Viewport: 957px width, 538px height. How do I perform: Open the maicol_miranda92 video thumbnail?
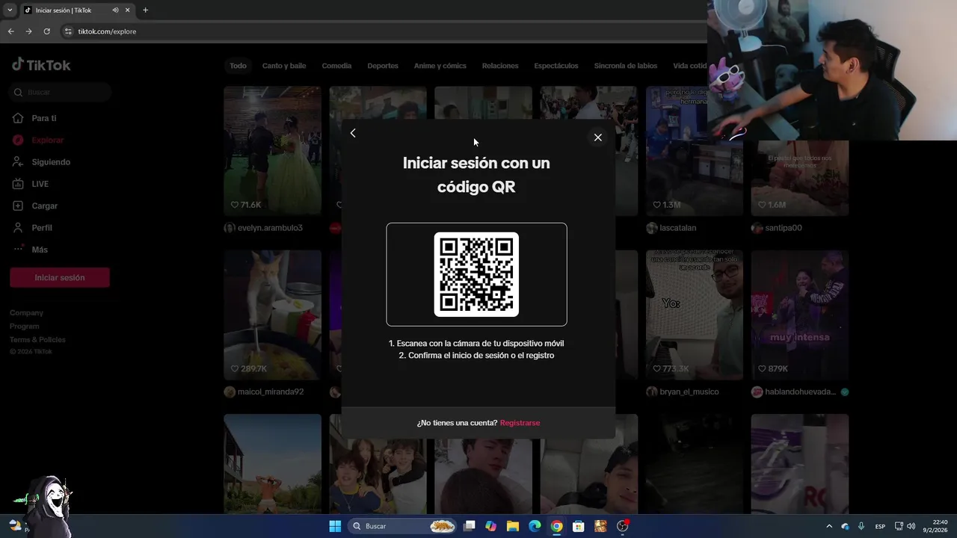(x=272, y=315)
